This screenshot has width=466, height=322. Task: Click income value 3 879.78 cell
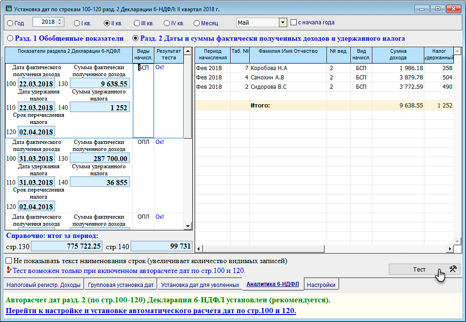[x=398, y=78]
